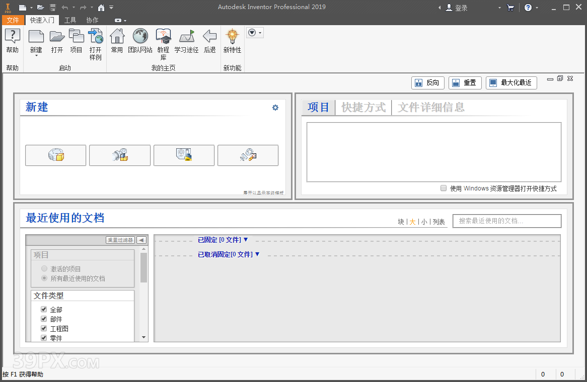Click the 重置 layout button
The height and width of the screenshot is (382, 587).
[x=465, y=82]
